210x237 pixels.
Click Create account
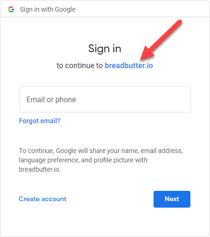[42, 199]
